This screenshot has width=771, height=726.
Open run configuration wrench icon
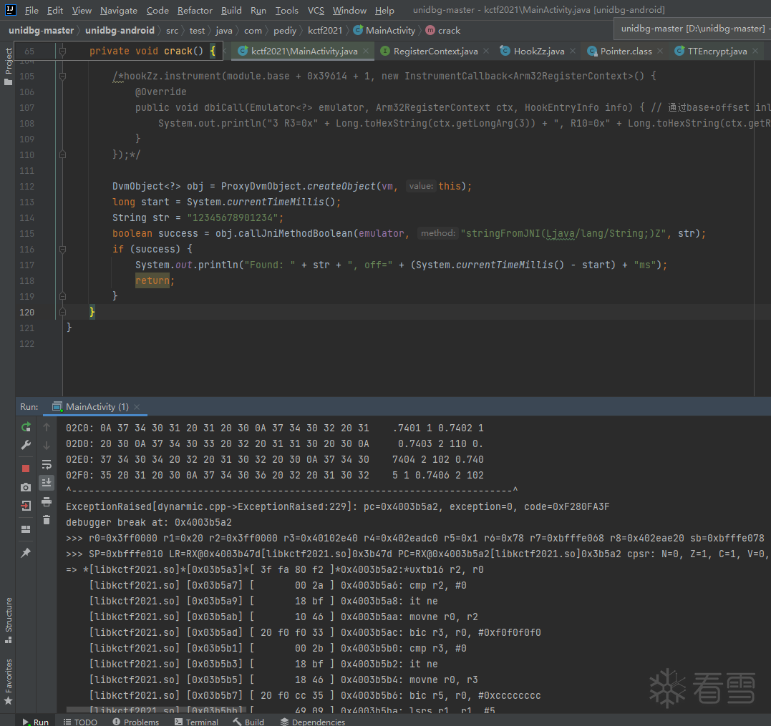(26, 446)
